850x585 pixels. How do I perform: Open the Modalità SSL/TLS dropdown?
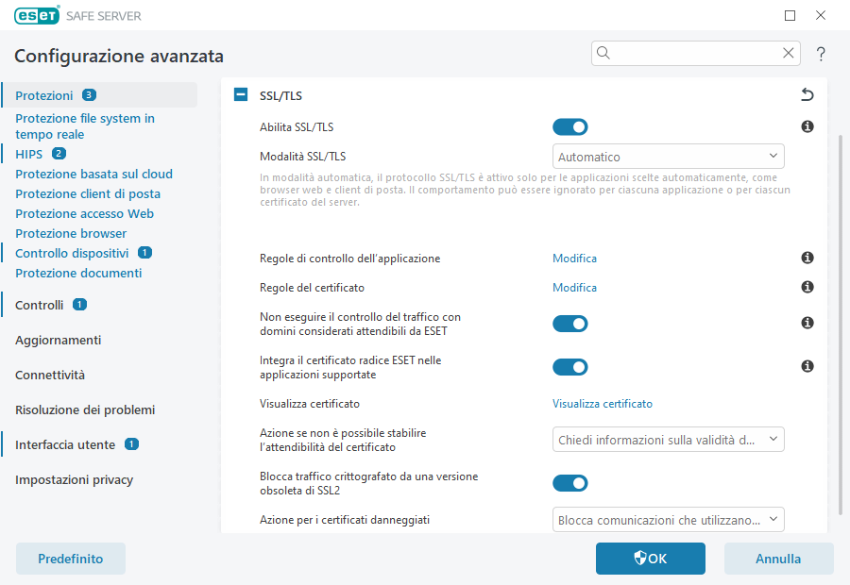(668, 156)
